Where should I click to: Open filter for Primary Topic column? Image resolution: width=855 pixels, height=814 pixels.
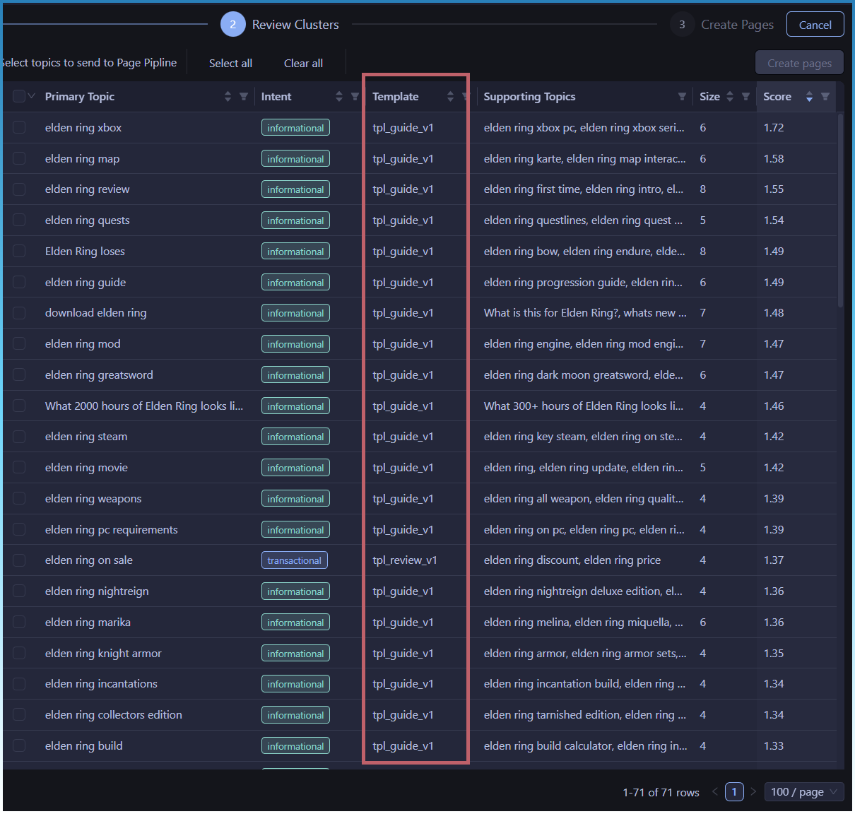pyautogui.click(x=244, y=97)
